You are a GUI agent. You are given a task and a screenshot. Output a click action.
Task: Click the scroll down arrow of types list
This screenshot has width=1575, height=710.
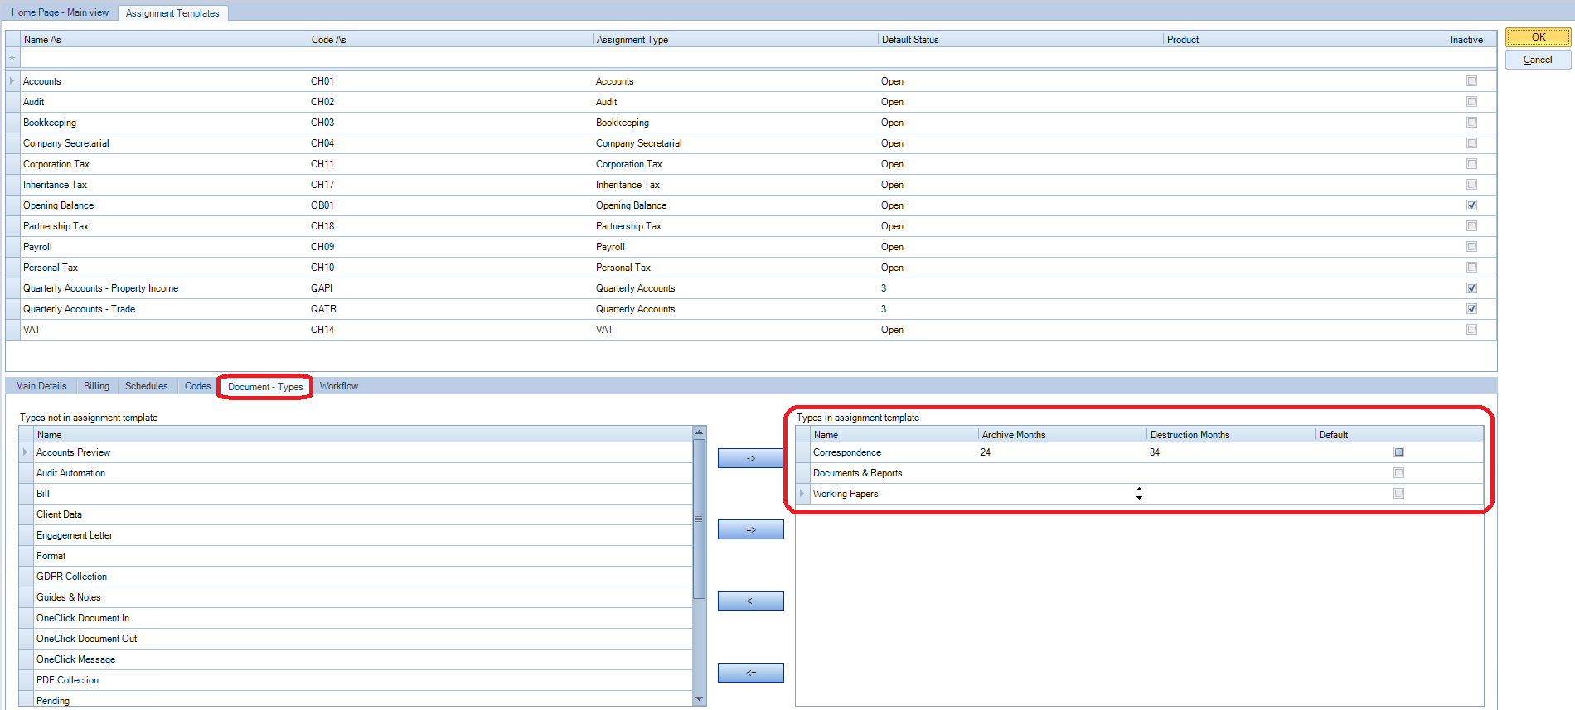[699, 699]
